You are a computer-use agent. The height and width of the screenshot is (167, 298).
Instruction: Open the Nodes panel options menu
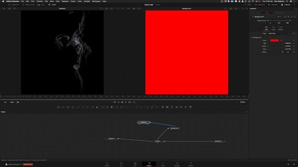coord(247,112)
